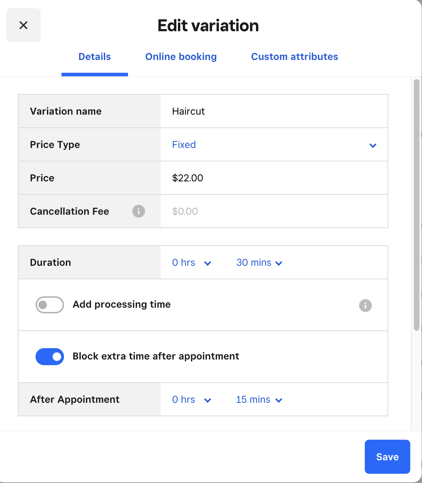
Task: Click the processing time info icon
Action: click(x=365, y=305)
